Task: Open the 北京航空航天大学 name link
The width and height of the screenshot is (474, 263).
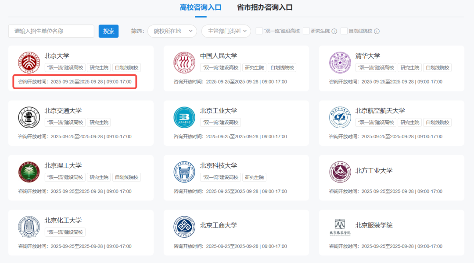Action: tap(380, 111)
